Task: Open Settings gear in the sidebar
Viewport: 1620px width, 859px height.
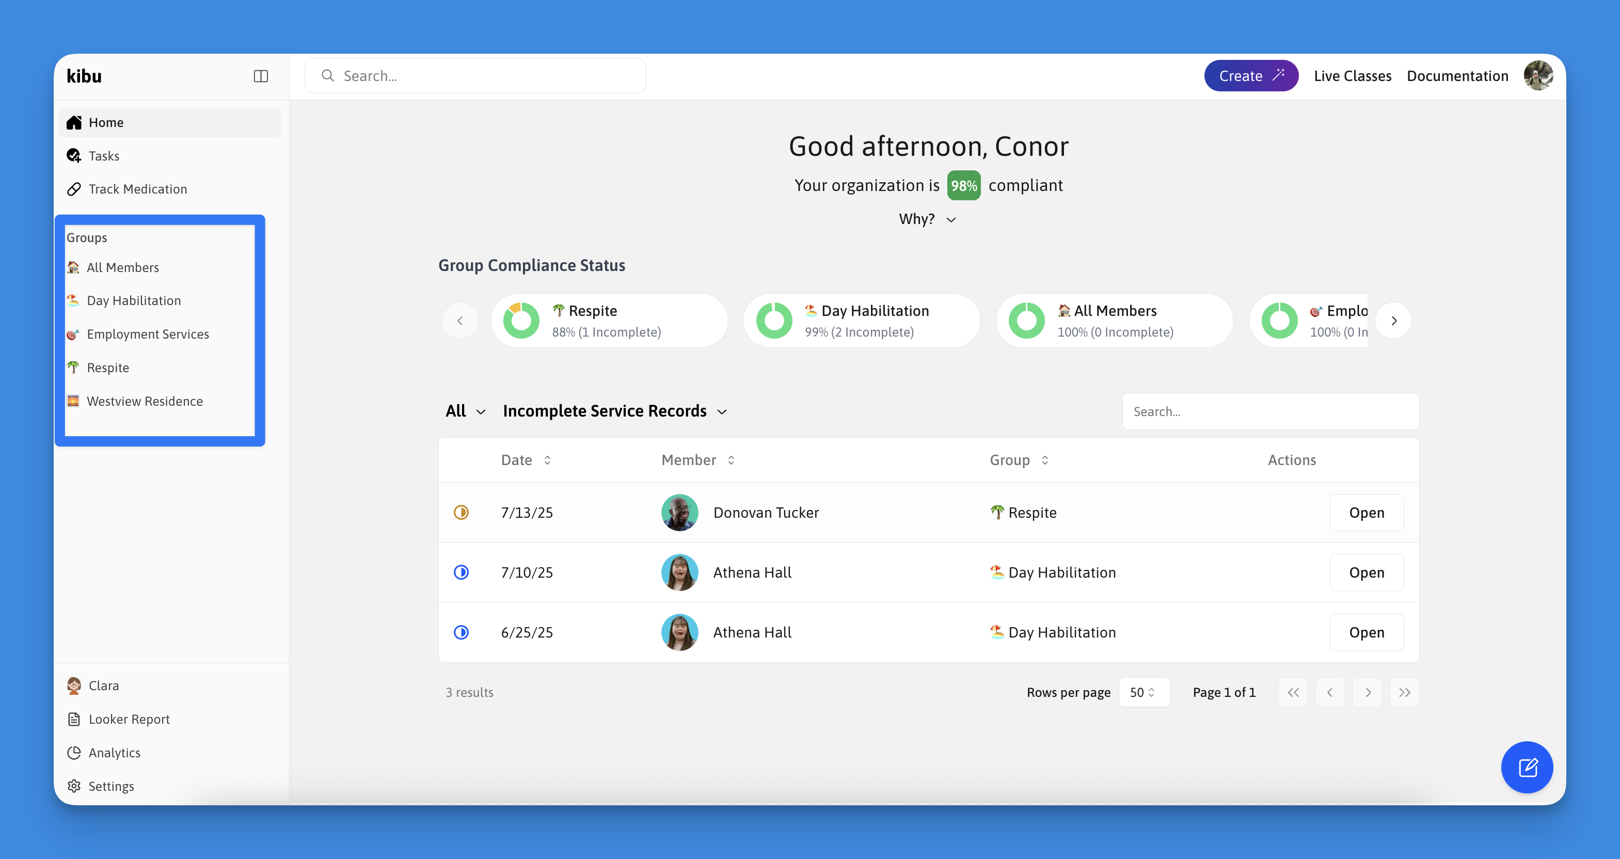Action: 74,786
